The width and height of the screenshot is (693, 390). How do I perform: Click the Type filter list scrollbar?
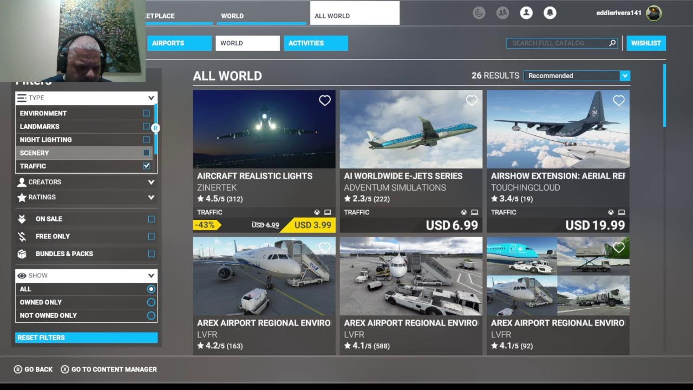[156, 129]
